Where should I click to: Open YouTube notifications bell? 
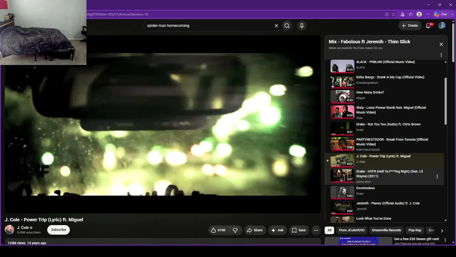pos(429,25)
